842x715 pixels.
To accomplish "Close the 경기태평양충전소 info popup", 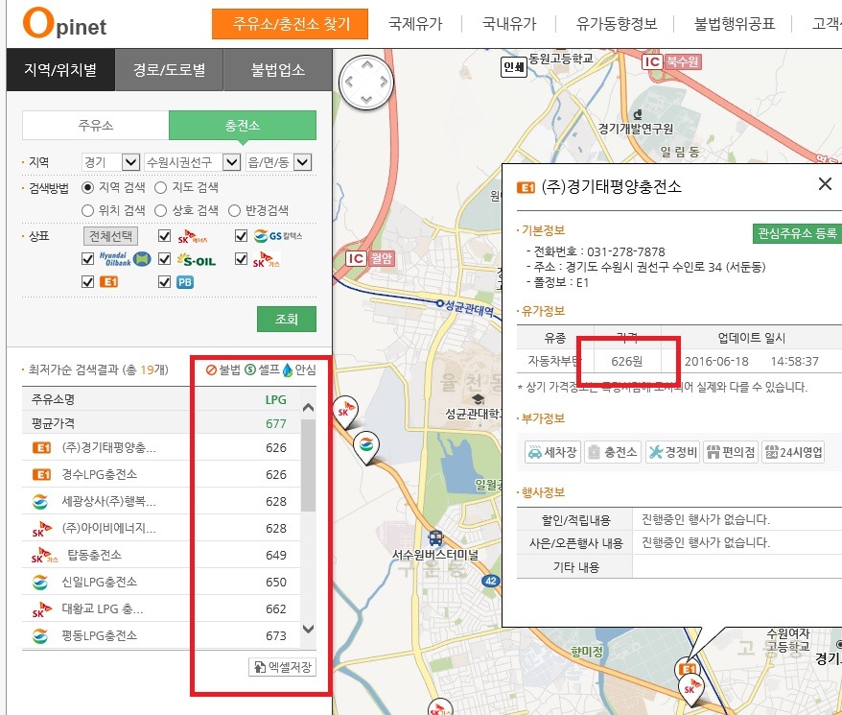I will click(825, 184).
